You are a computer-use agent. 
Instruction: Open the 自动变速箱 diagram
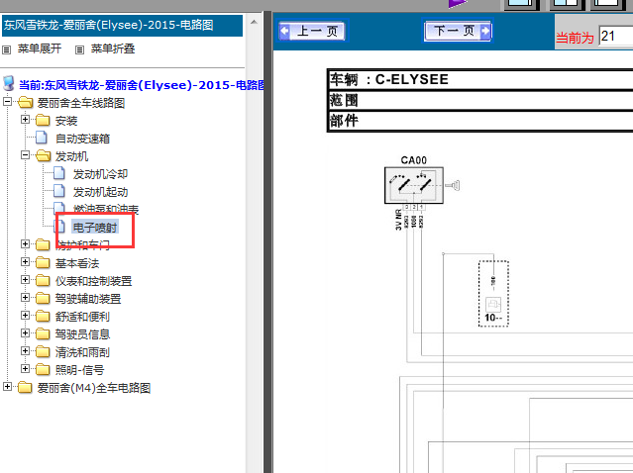[x=82, y=139]
